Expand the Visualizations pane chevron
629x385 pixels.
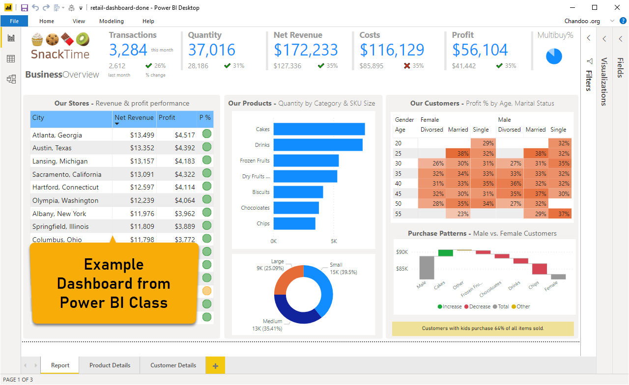(604, 39)
